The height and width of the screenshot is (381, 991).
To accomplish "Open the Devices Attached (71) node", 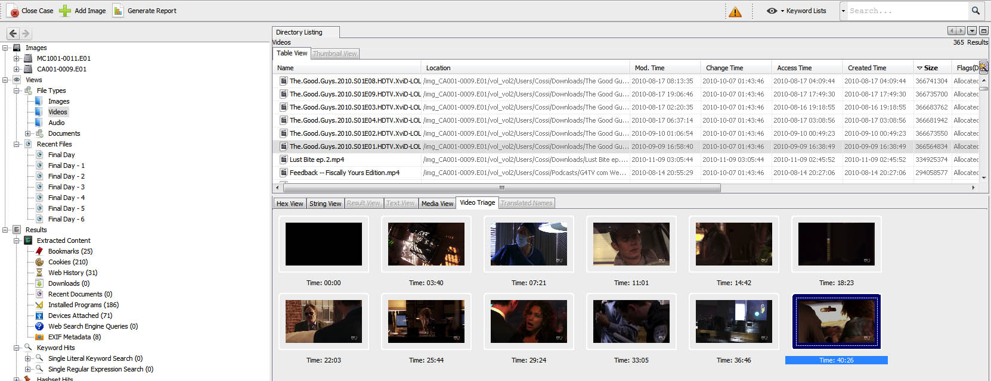I will pos(80,316).
